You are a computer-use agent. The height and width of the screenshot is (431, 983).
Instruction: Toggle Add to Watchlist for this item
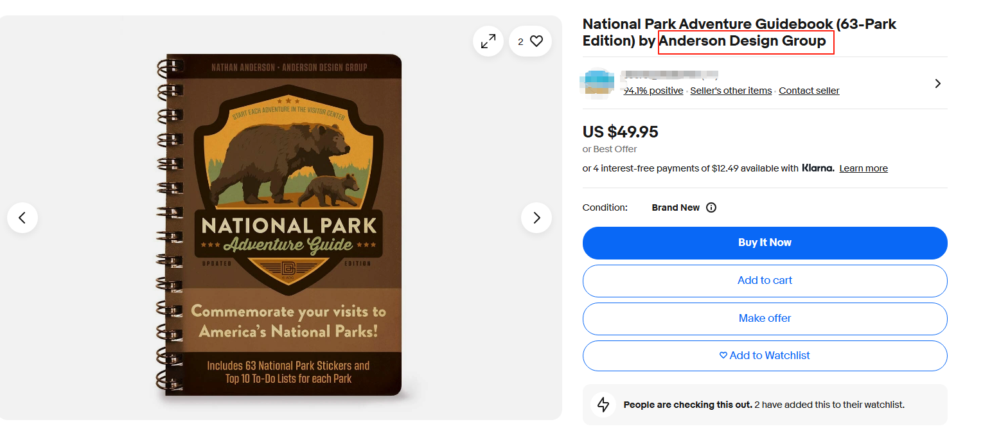pyautogui.click(x=765, y=356)
